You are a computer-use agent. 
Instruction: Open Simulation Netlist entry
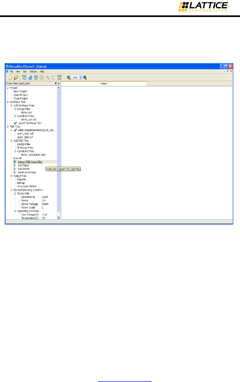[27, 186]
